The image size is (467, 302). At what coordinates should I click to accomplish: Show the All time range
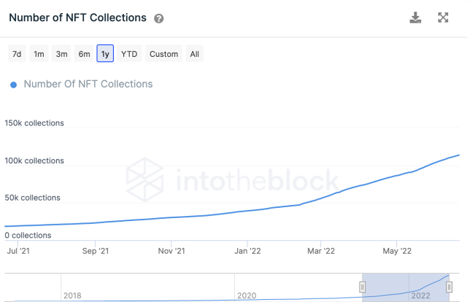pyautogui.click(x=194, y=54)
